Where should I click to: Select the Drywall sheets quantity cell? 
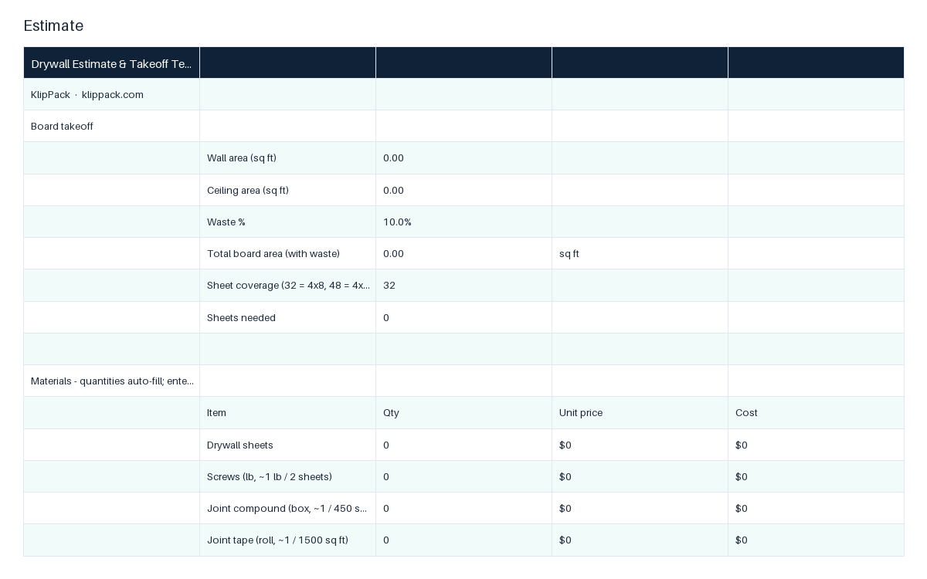[x=464, y=445]
